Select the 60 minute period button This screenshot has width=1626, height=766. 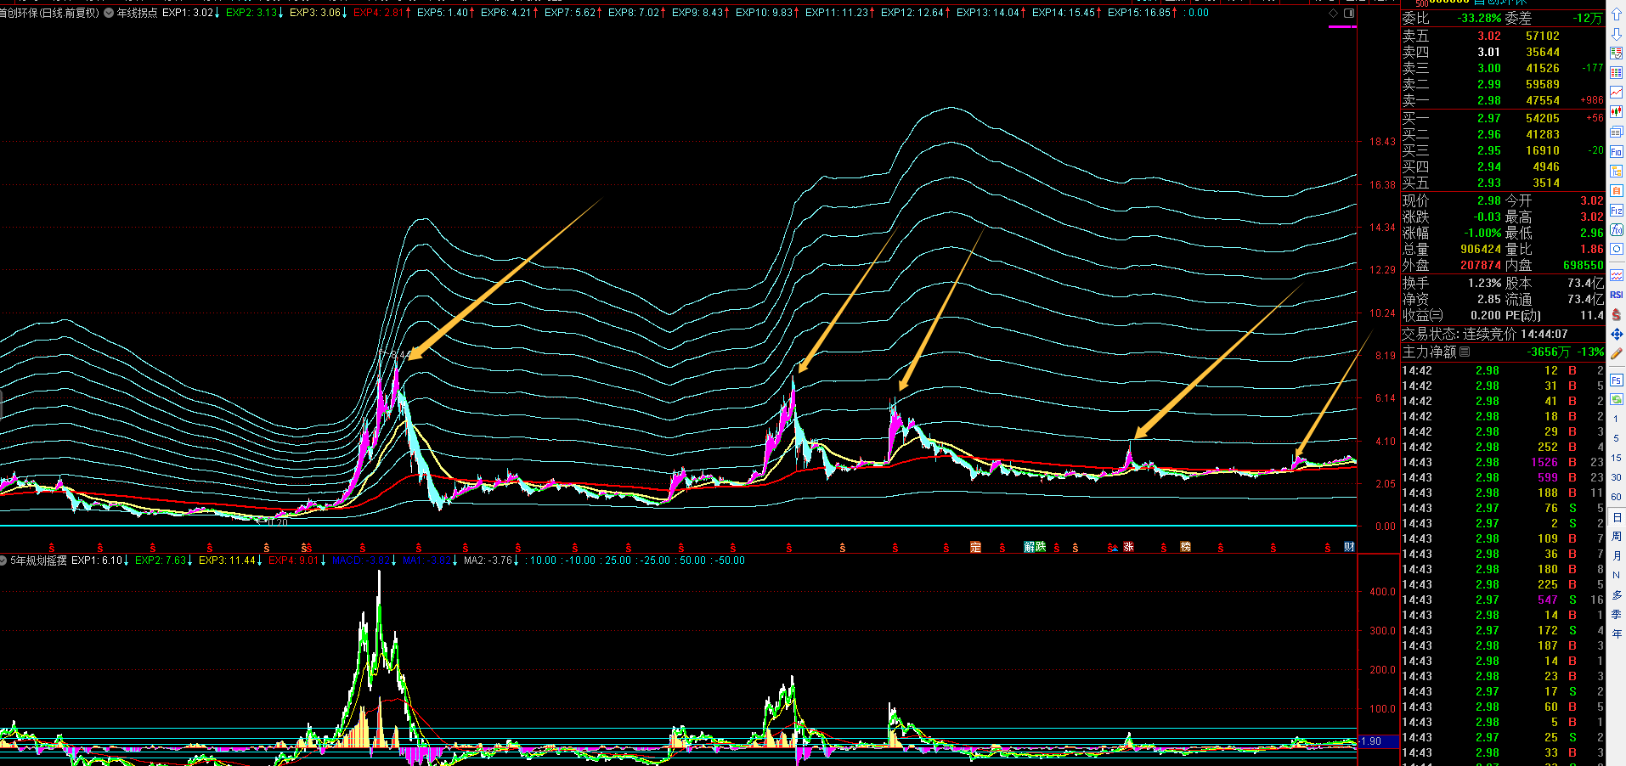(1617, 497)
